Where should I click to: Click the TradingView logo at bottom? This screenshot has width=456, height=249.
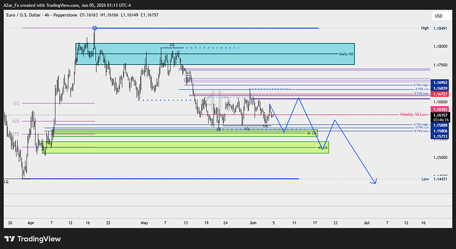tap(32, 239)
